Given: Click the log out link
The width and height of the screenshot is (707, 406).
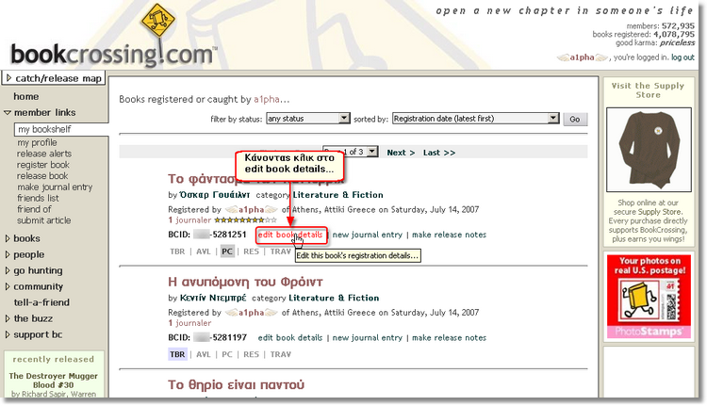Looking at the screenshot, I should point(683,57).
